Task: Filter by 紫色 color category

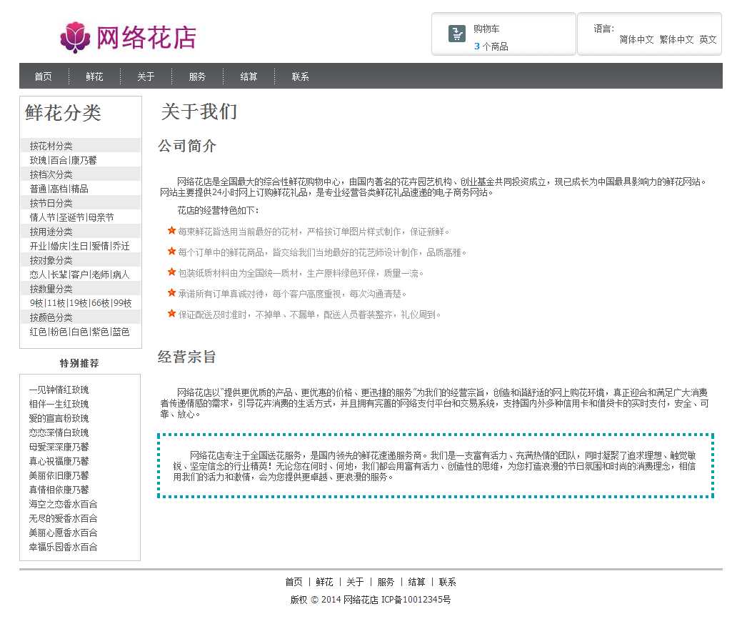Action: pyautogui.click(x=100, y=332)
